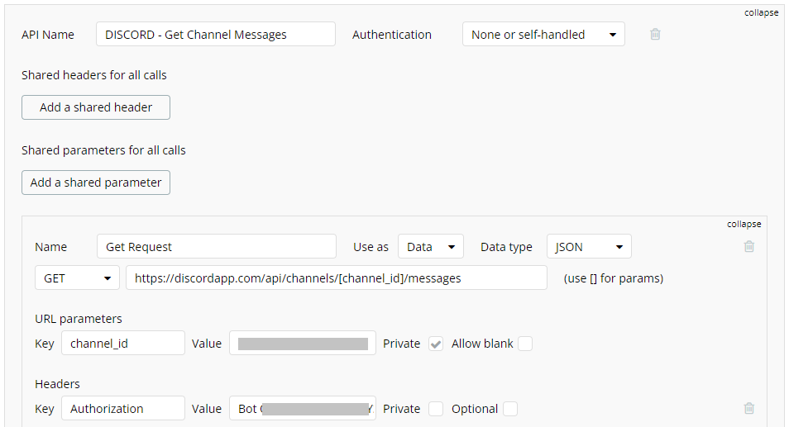Image resolution: width=789 pixels, height=427 pixels.
Task: Collapse the Get Request call panel
Action: click(744, 224)
